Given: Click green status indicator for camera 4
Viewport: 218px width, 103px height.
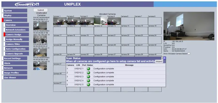Looking at the screenshot, I should (x=88, y=81).
